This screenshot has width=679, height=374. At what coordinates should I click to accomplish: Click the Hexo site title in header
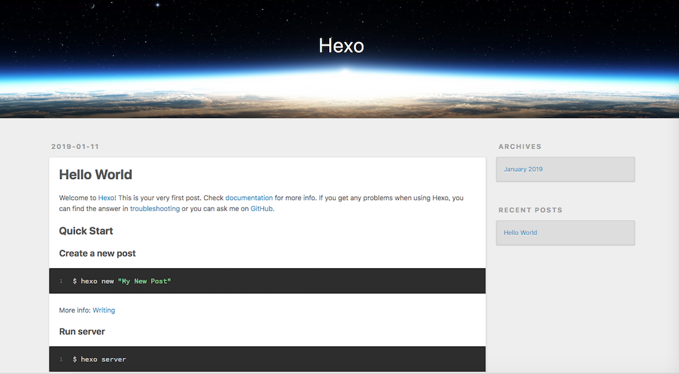click(341, 46)
